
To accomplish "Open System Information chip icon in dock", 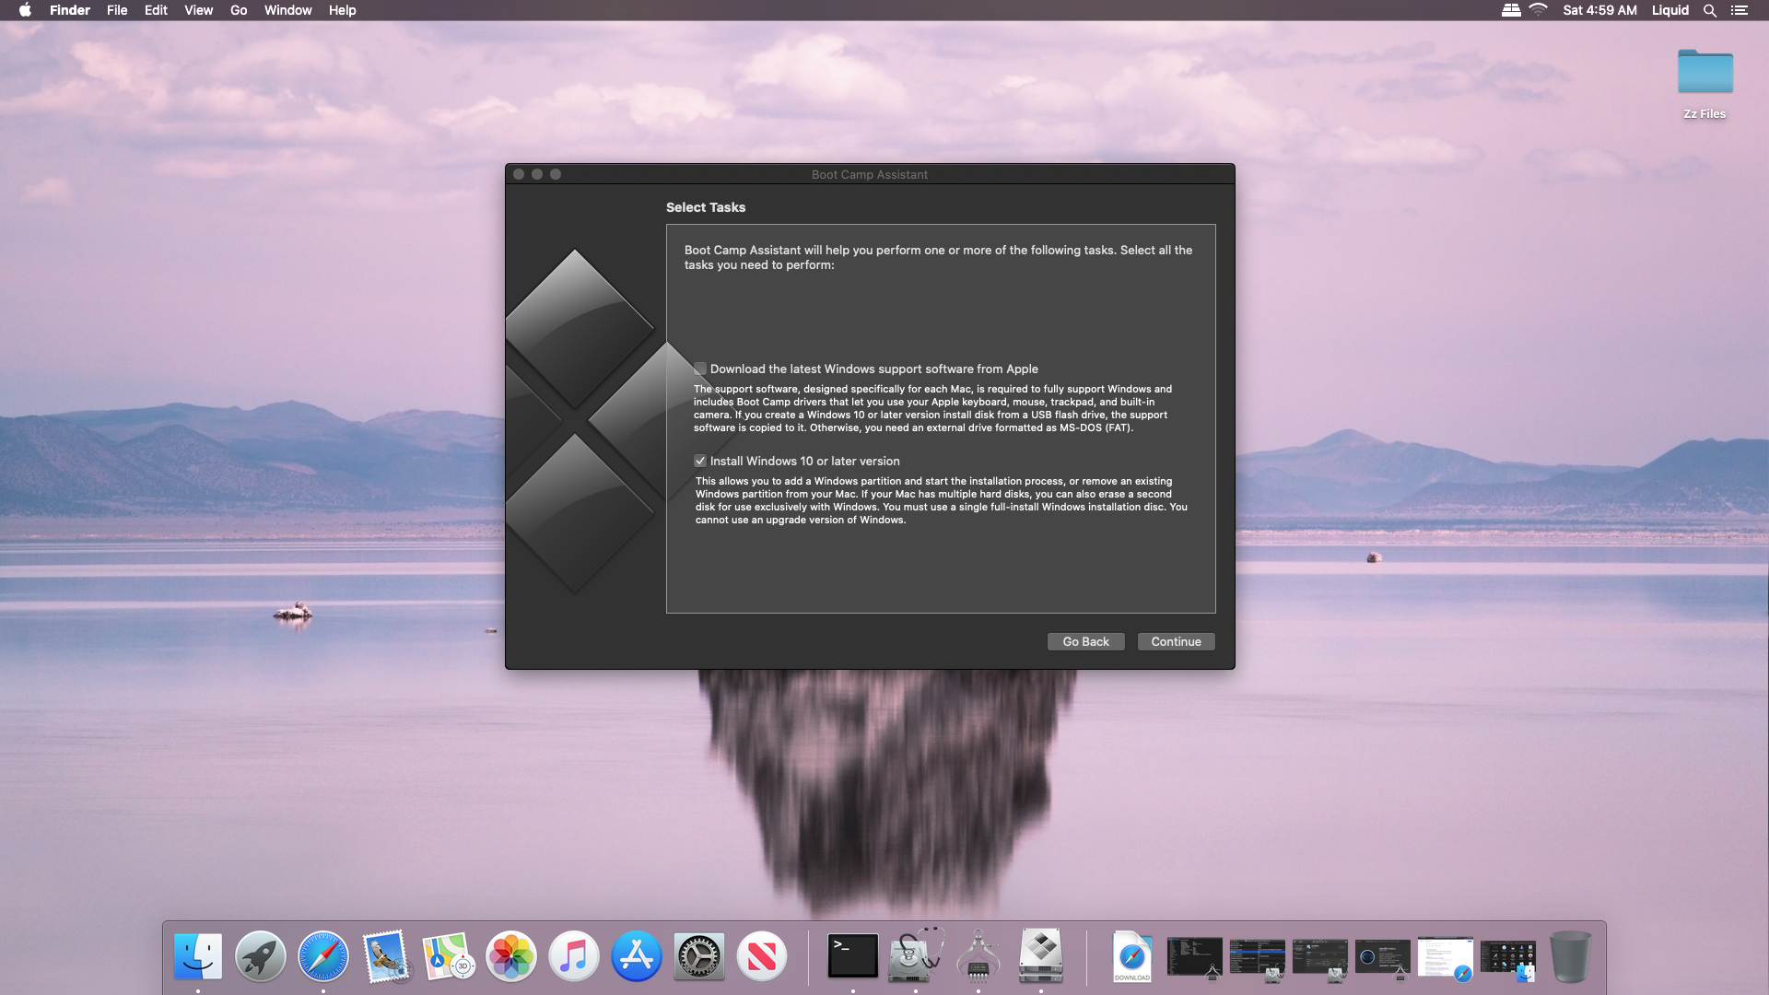I will pyautogui.click(x=978, y=956).
